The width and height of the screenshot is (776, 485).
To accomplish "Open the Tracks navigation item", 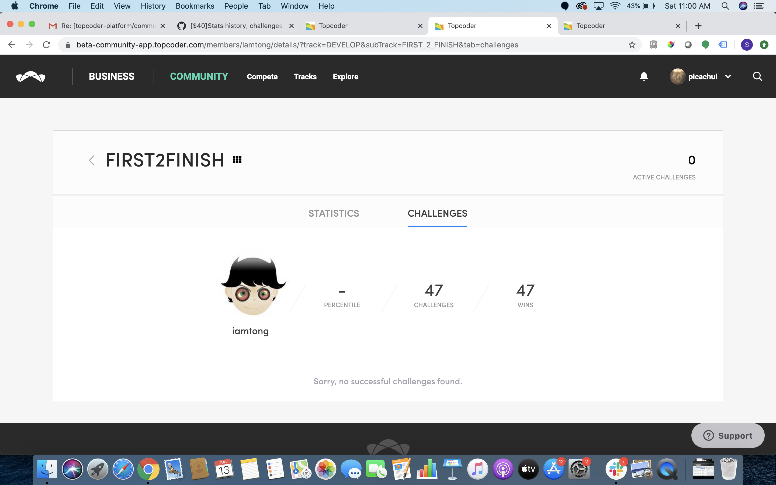I will click(305, 77).
